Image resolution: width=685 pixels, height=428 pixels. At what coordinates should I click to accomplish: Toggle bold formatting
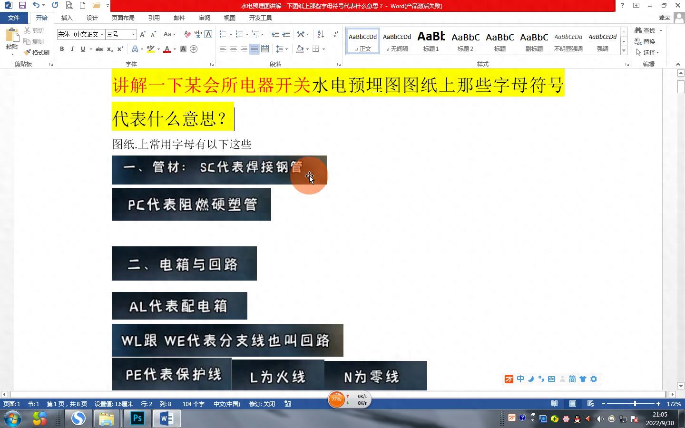pyautogui.click(x=62, y=49)
